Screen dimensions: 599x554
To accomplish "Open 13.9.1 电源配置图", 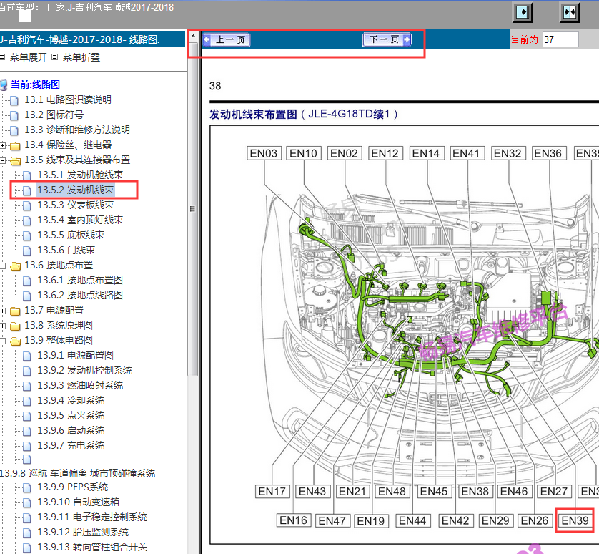I will [x=75, y=356].
